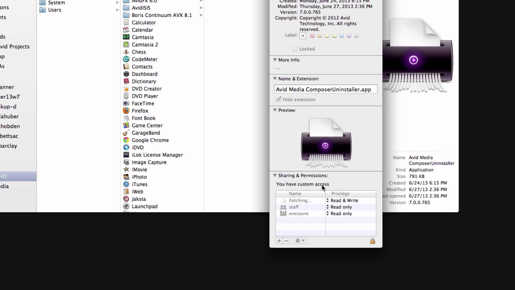Select the iDVD app icon

click(x=126, y=147)
